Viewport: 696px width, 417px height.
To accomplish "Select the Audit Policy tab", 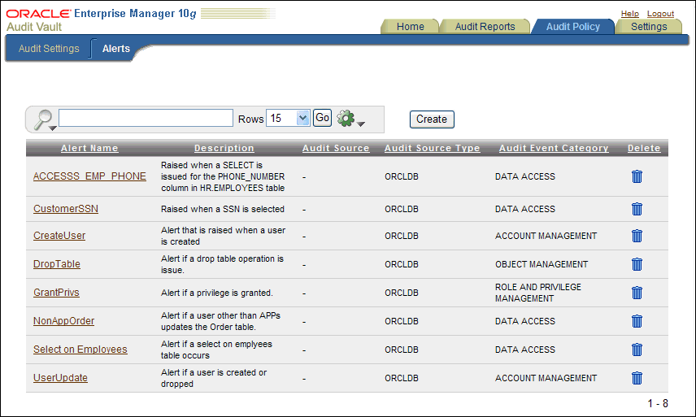I will 572,27.
